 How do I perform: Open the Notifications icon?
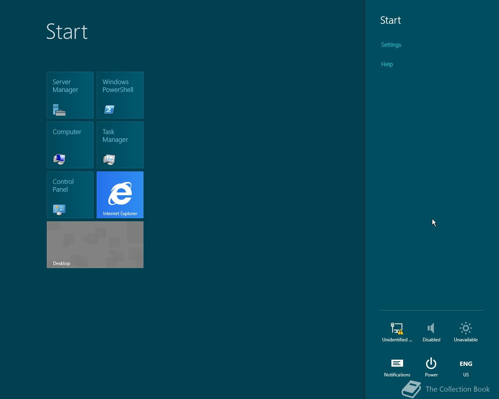[397, 367]
